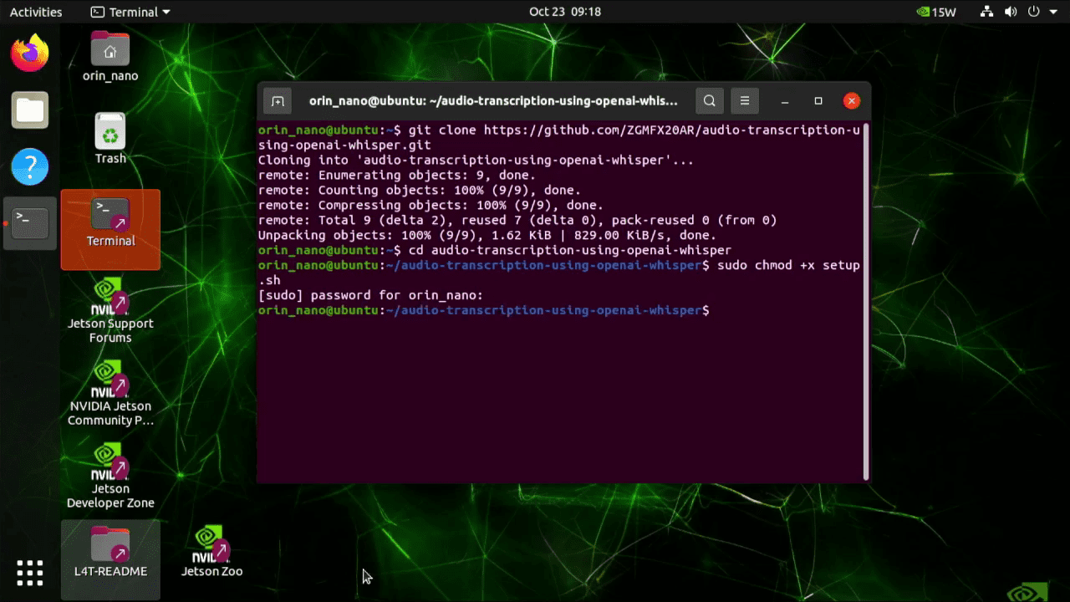Open the Jetson Zoo desktop shortcut
The width and height of the screenshot is (1070, 602).
pyautogui.click(x=211, y=543)
